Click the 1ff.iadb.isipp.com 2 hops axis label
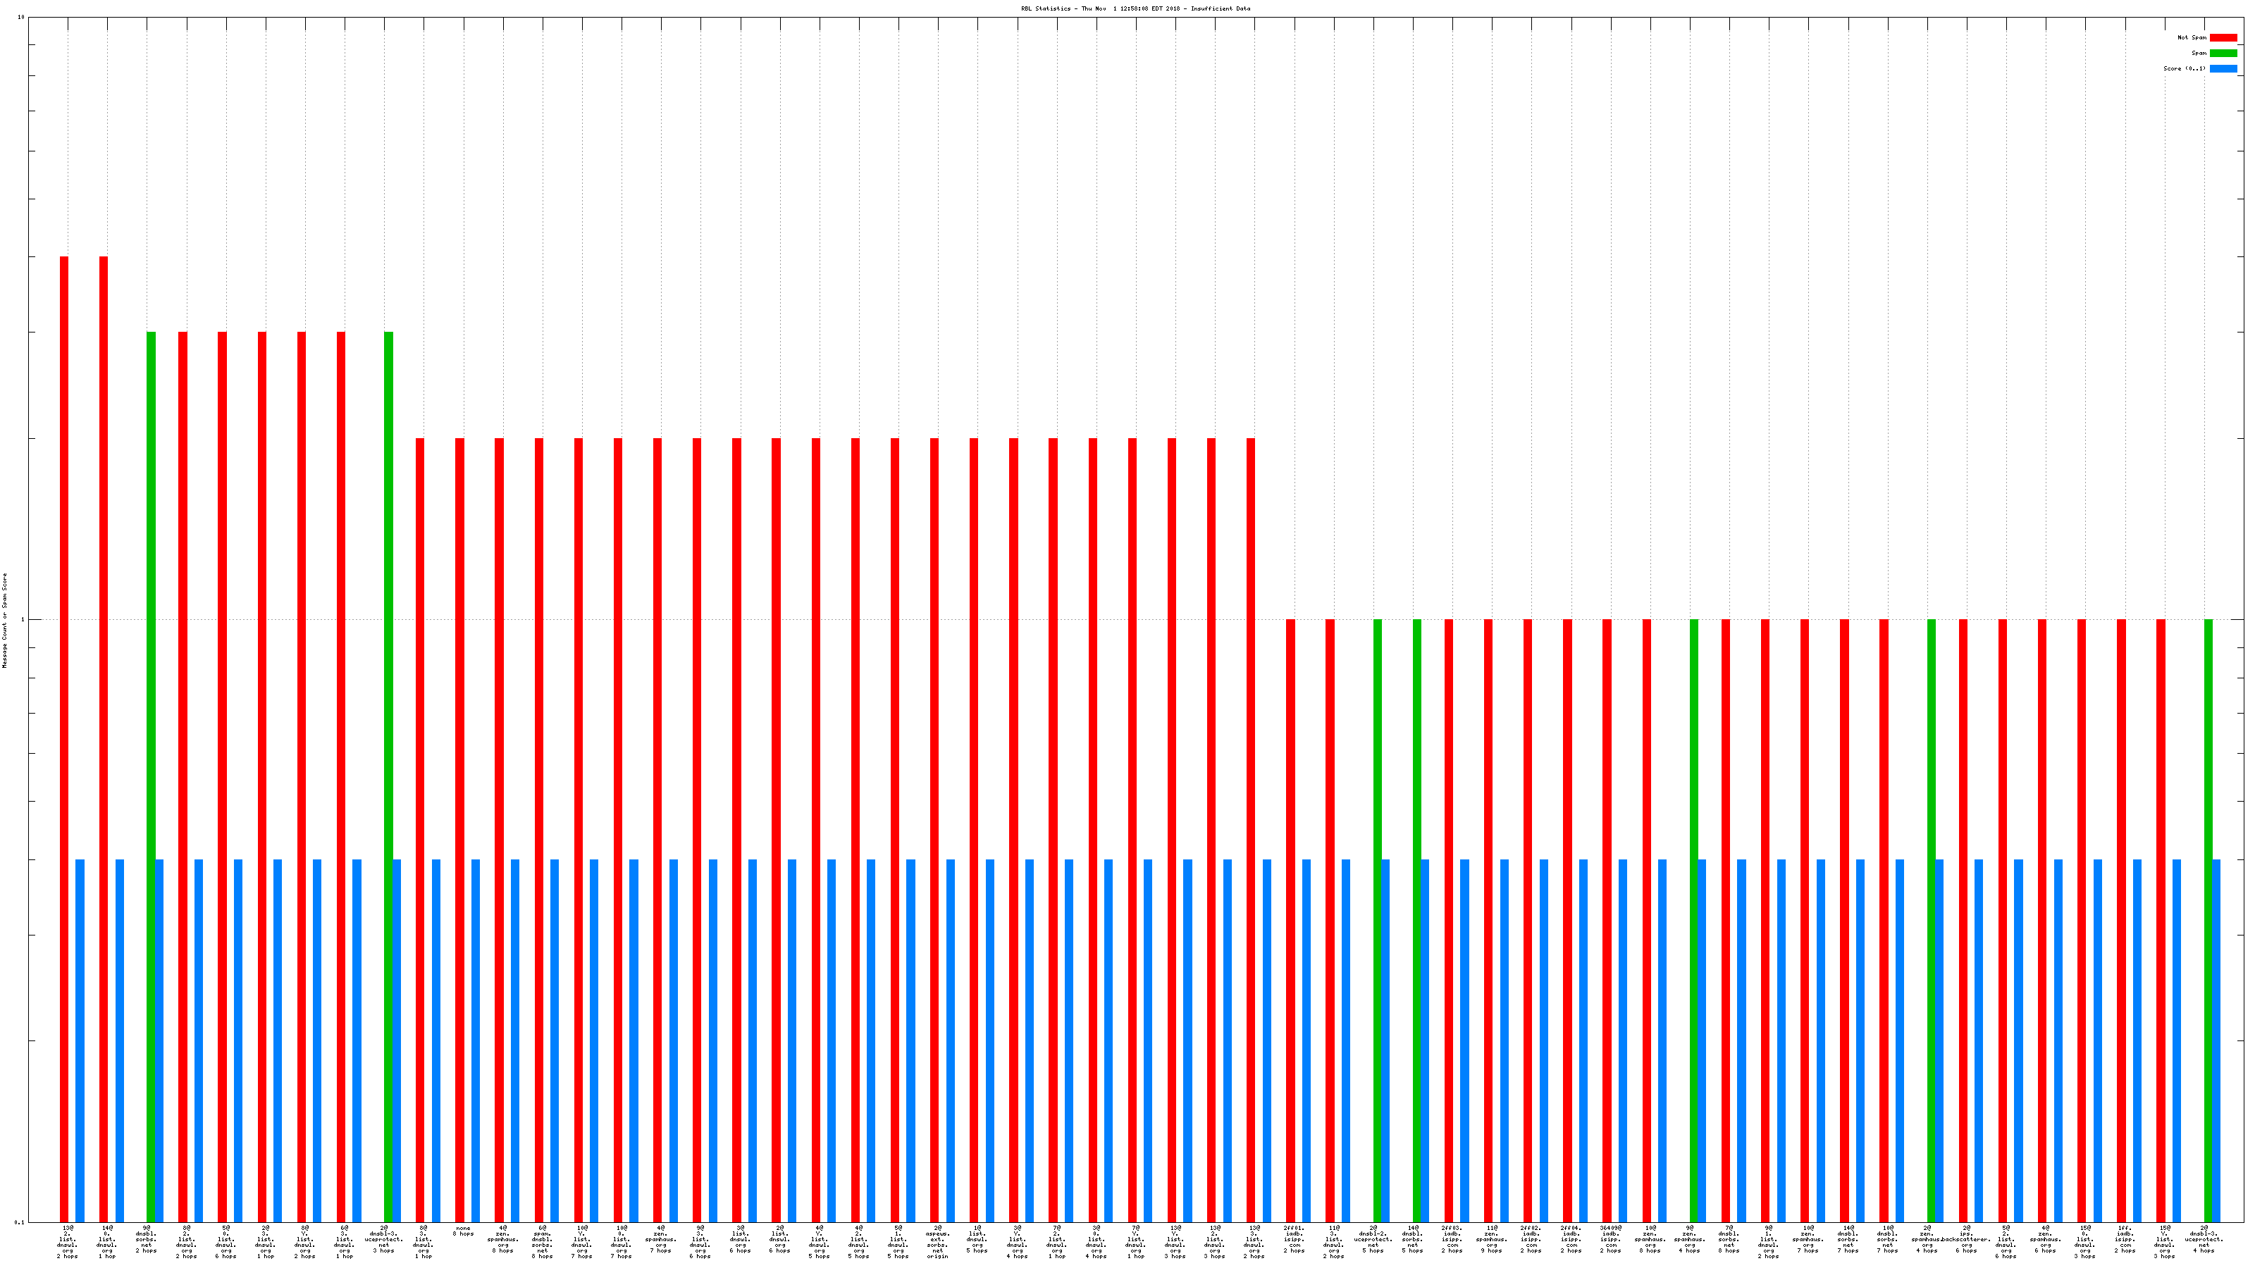Screen dimensions: 2255x1268 (2125, 1239)
